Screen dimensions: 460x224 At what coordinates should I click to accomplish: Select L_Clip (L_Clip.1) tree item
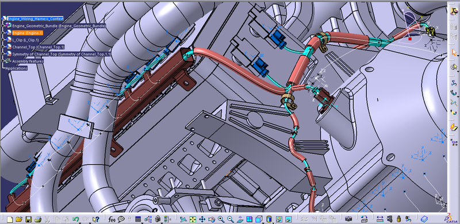[25, 40]
